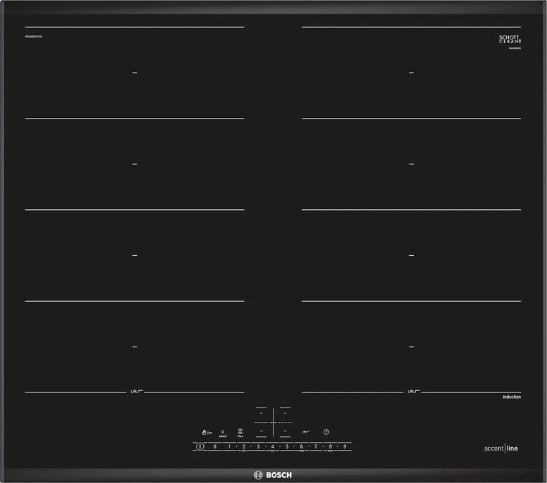
Task: Set power level to 0 on the scale
Action: 215,446
